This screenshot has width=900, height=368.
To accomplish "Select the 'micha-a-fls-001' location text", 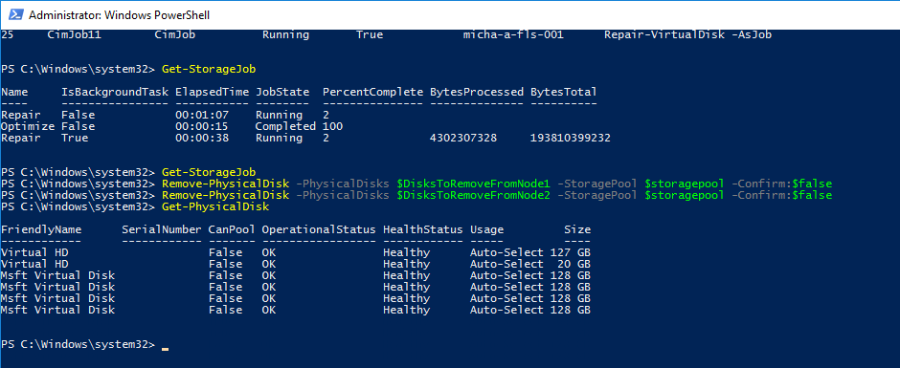I will 513,35.
